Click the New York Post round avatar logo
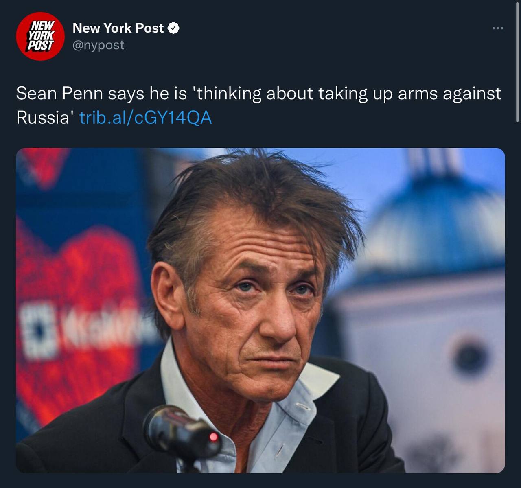 [x=40, y=36]
